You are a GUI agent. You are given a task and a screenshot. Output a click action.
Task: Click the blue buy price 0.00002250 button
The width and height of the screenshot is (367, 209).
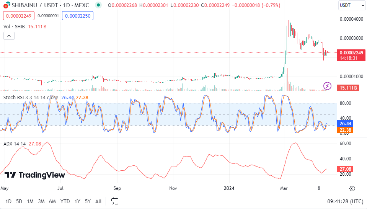click(78, 16)
